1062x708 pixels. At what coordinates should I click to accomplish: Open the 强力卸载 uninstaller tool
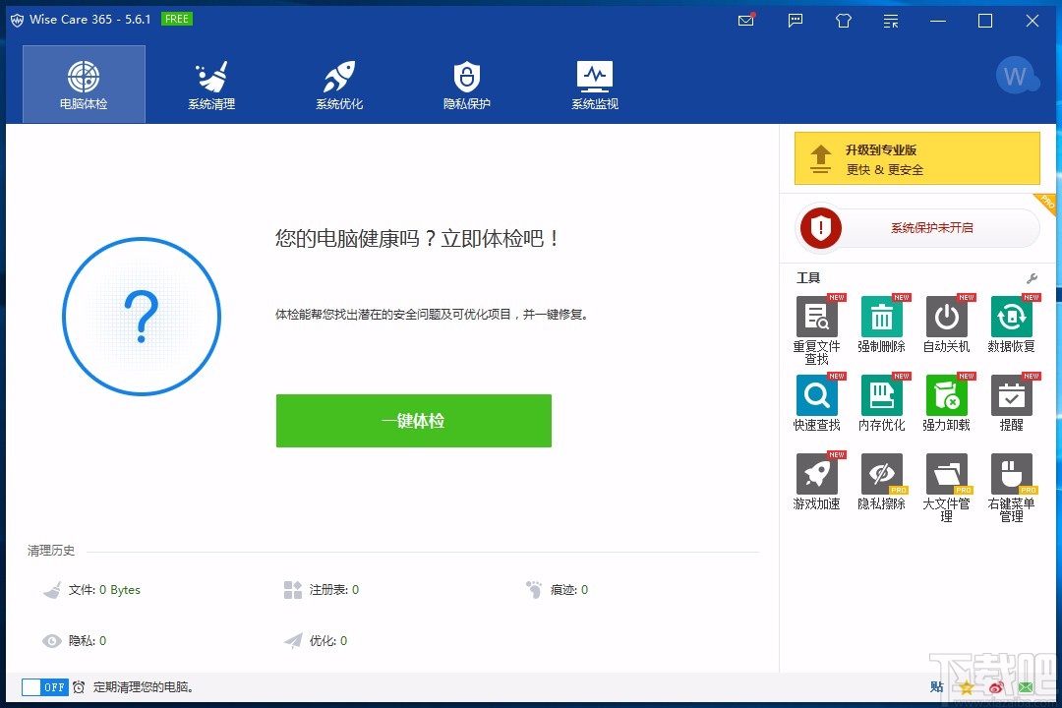coord(946,404)
